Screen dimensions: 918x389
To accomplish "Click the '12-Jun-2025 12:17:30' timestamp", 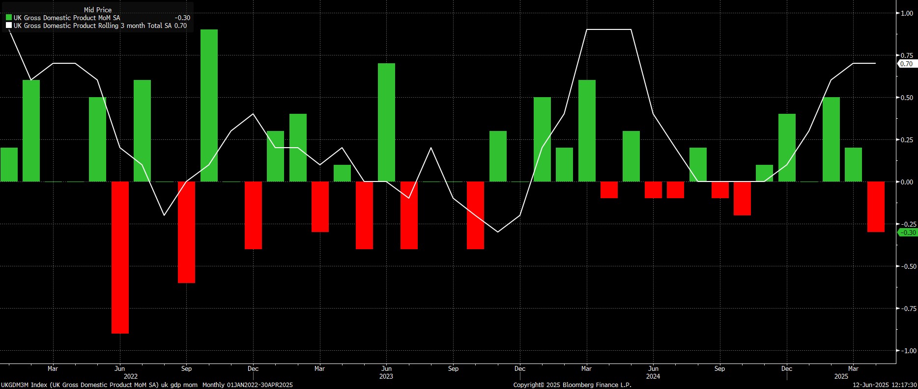I will tap(885, 385).
